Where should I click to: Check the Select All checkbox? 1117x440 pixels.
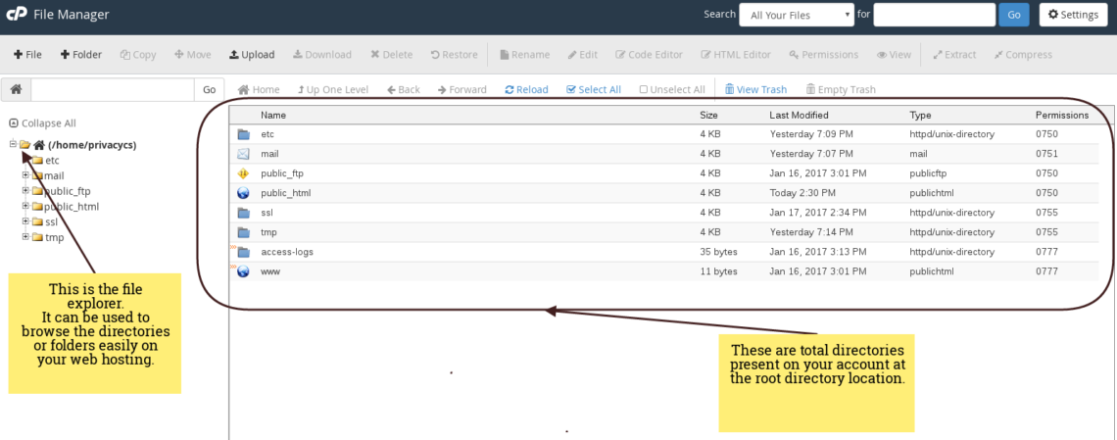[x=571, y=90]
